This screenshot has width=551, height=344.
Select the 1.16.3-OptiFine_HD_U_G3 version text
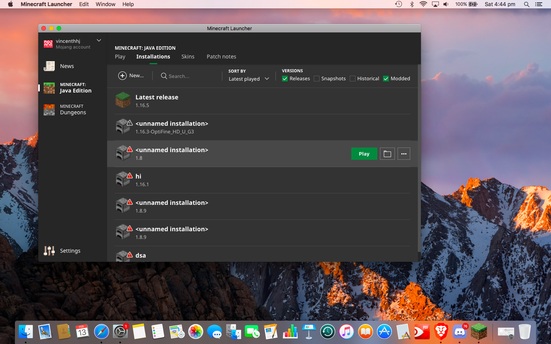pos(165,131)
